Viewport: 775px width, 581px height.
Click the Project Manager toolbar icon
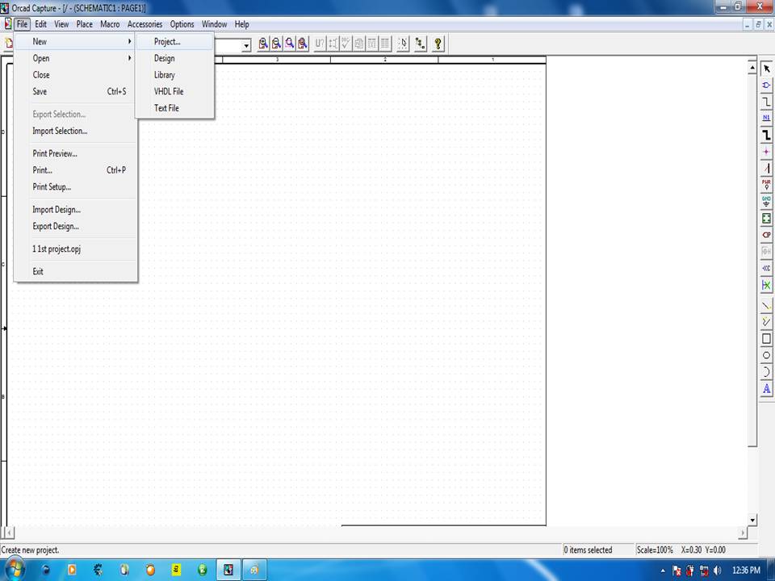[x=420, y=44]
